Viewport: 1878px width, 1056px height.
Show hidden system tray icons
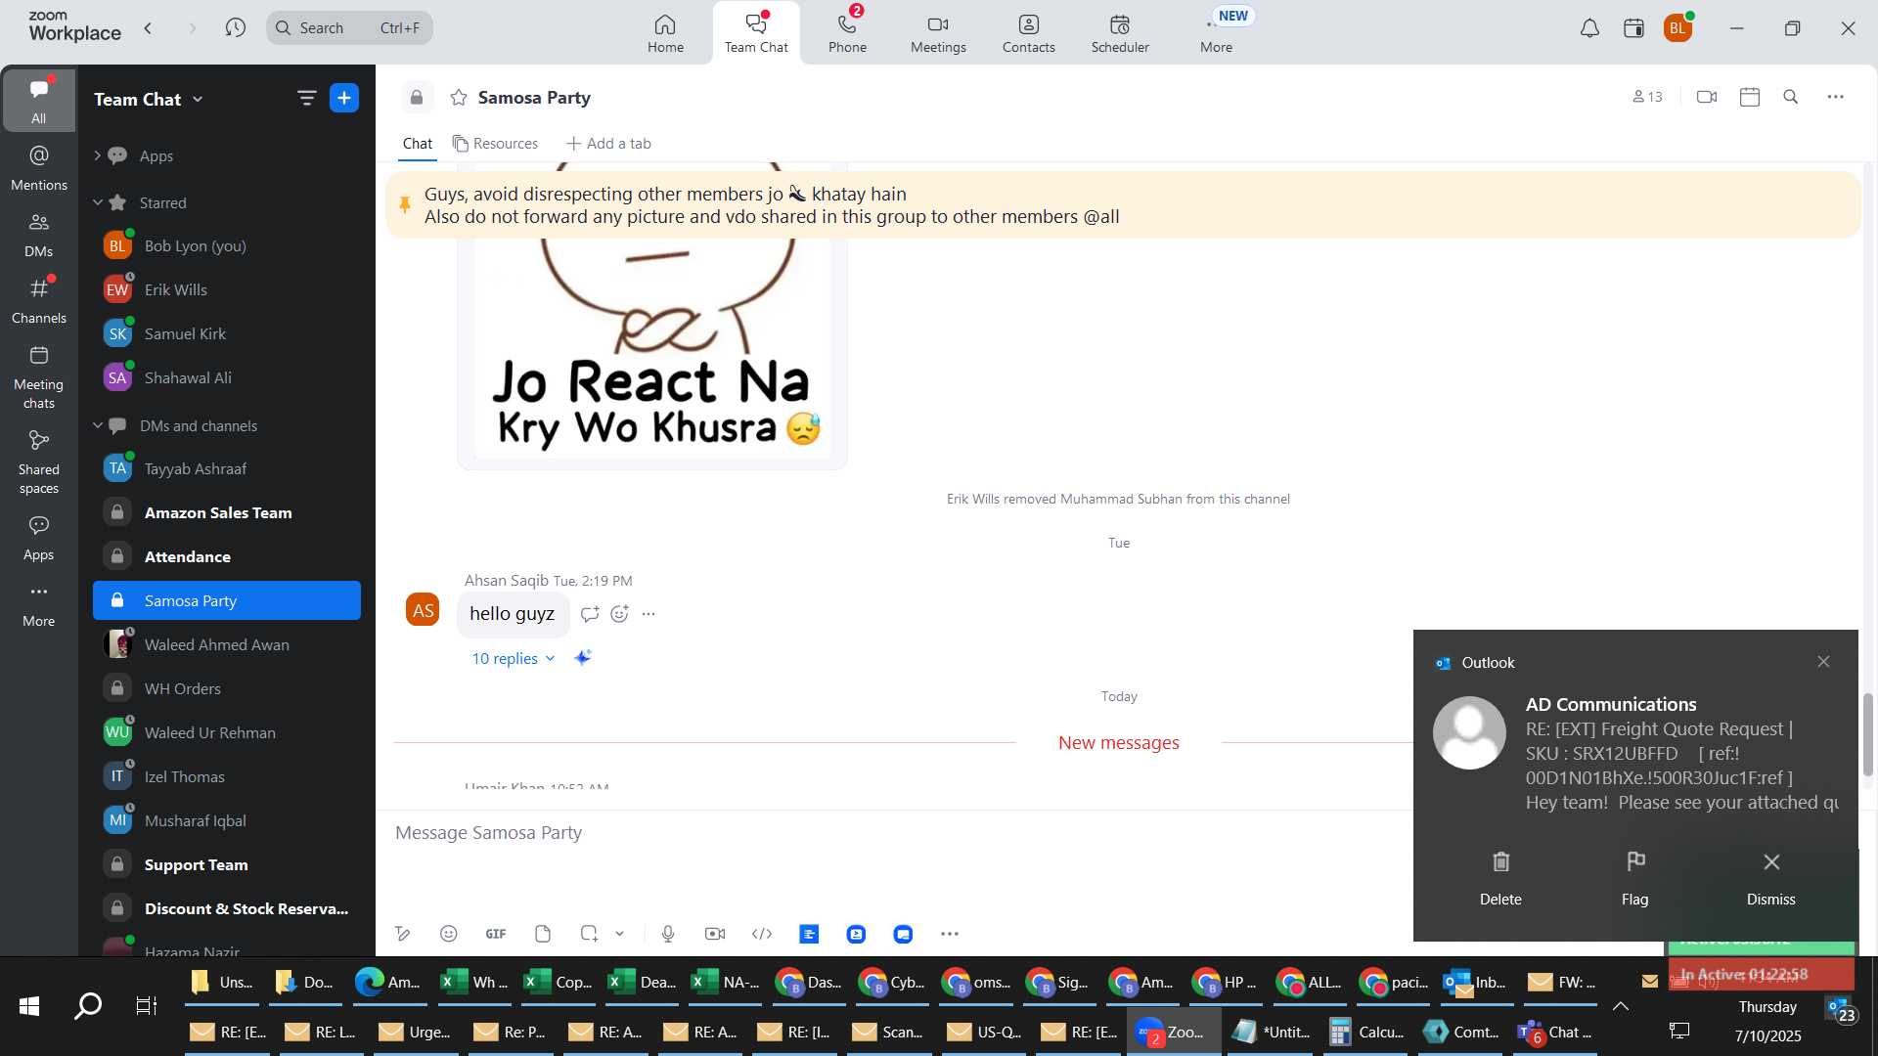click(1621, 1006)
